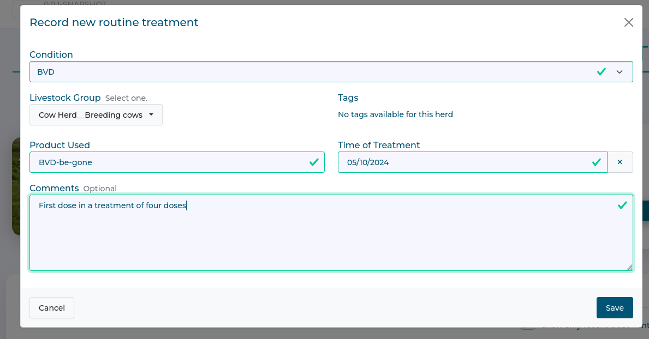Click the 'No tags available for this herd' text
The width and height of the screenshot is (649, 339).
395,114
